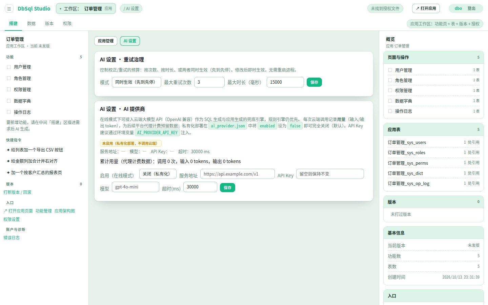Focus the 最大重试次数 input field
This screenshot has width=488, height=305.
[x=209, y=82]
